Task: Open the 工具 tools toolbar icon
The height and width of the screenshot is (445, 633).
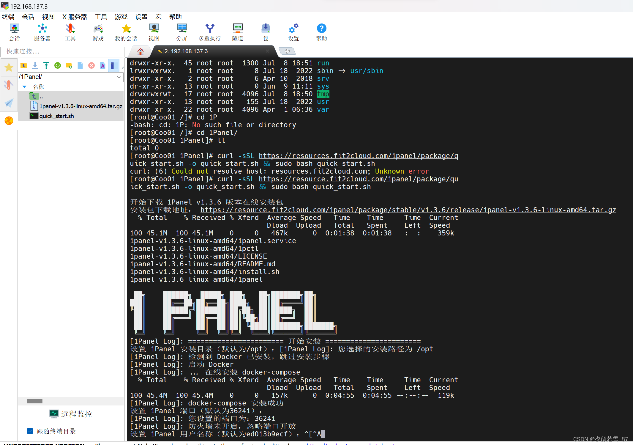Action: click(x=70, y=32)
